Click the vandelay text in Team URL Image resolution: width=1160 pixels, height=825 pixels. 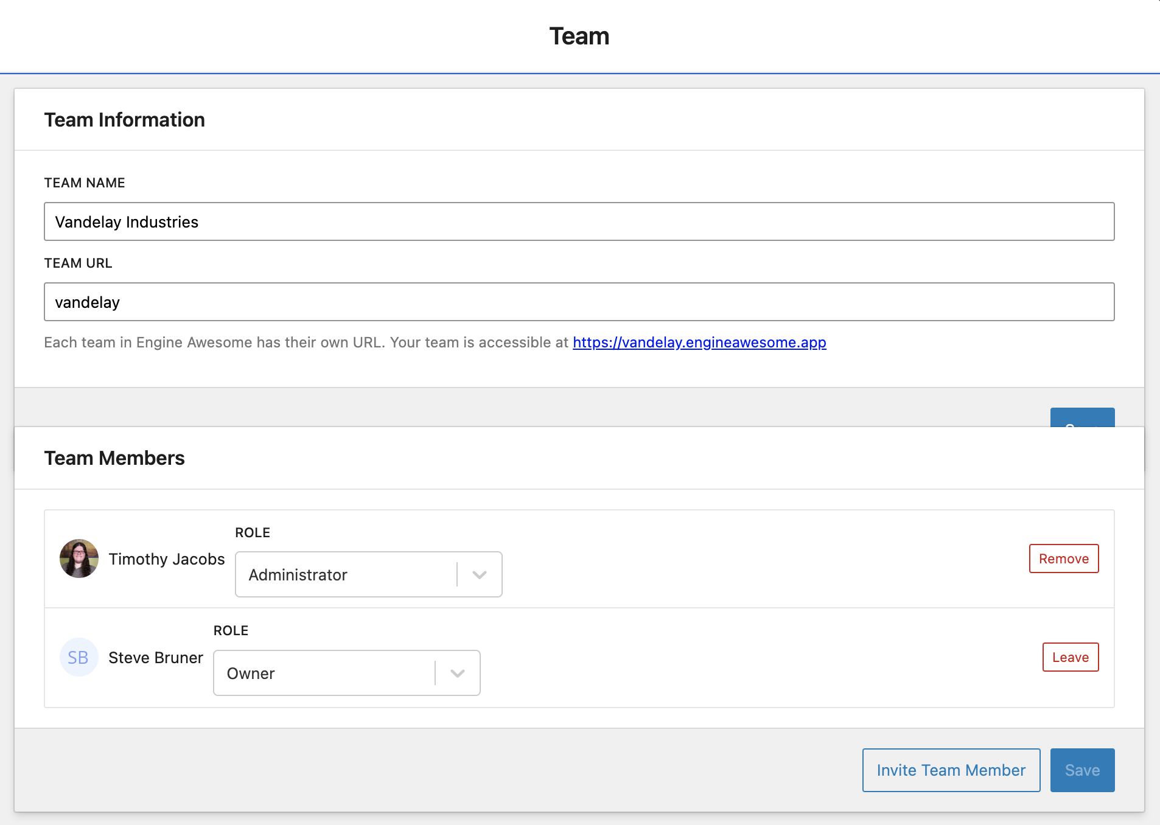pyautogui.click(x=87, y=302)
